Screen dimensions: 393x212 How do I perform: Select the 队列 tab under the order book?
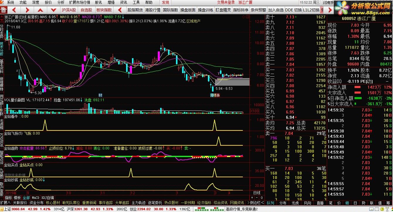coord(270,203)
